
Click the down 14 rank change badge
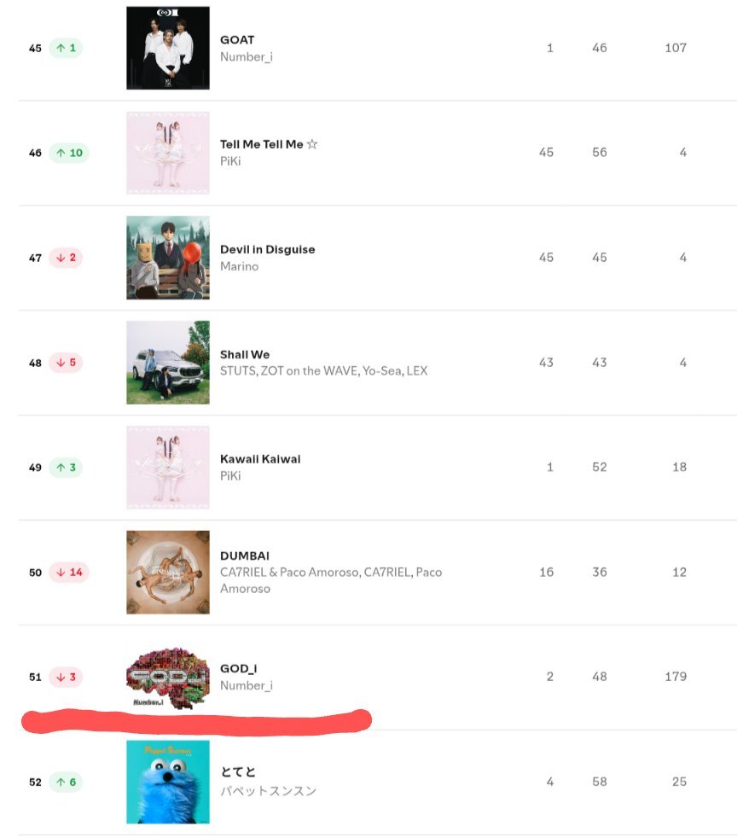coord(69,573)
